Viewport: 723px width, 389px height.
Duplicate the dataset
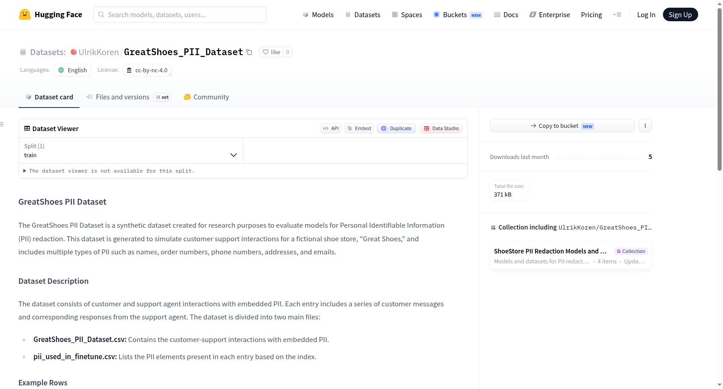click(x=396, y=128)
